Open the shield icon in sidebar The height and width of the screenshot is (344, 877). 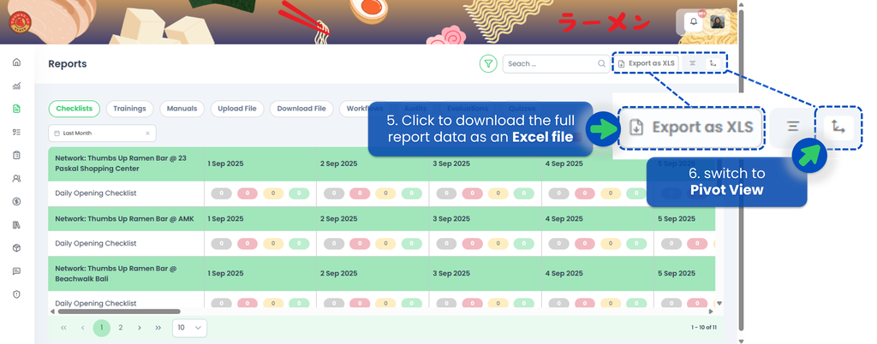(x=16, y=294)
